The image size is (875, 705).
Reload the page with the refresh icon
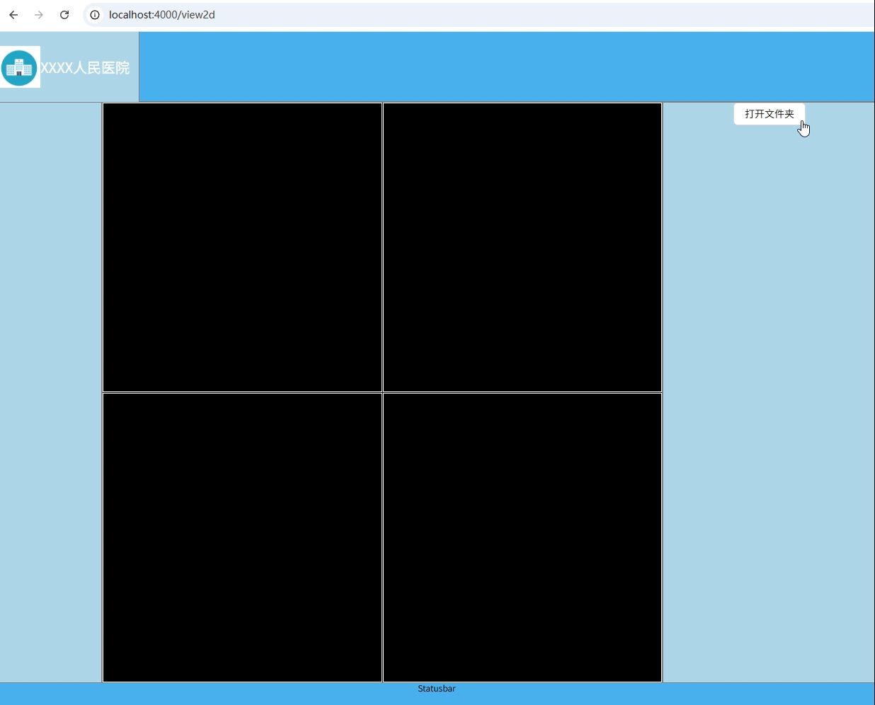tap(64, 15)
